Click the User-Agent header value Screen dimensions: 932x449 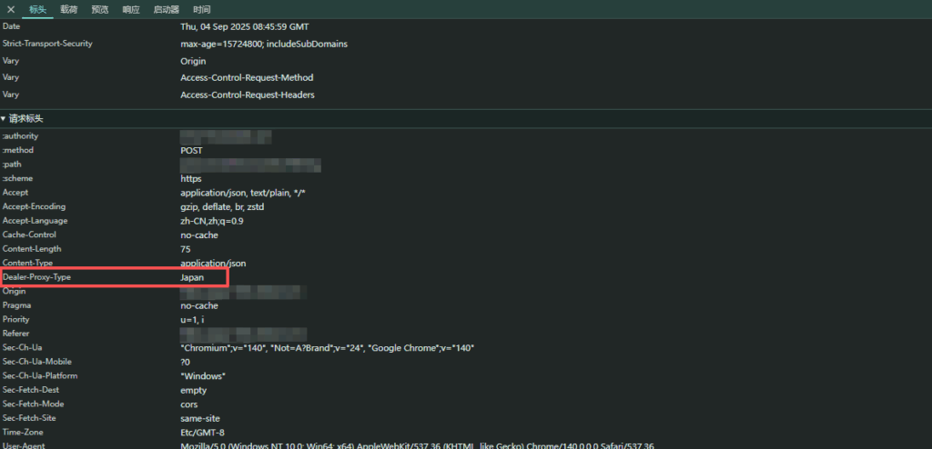(417, 445)
